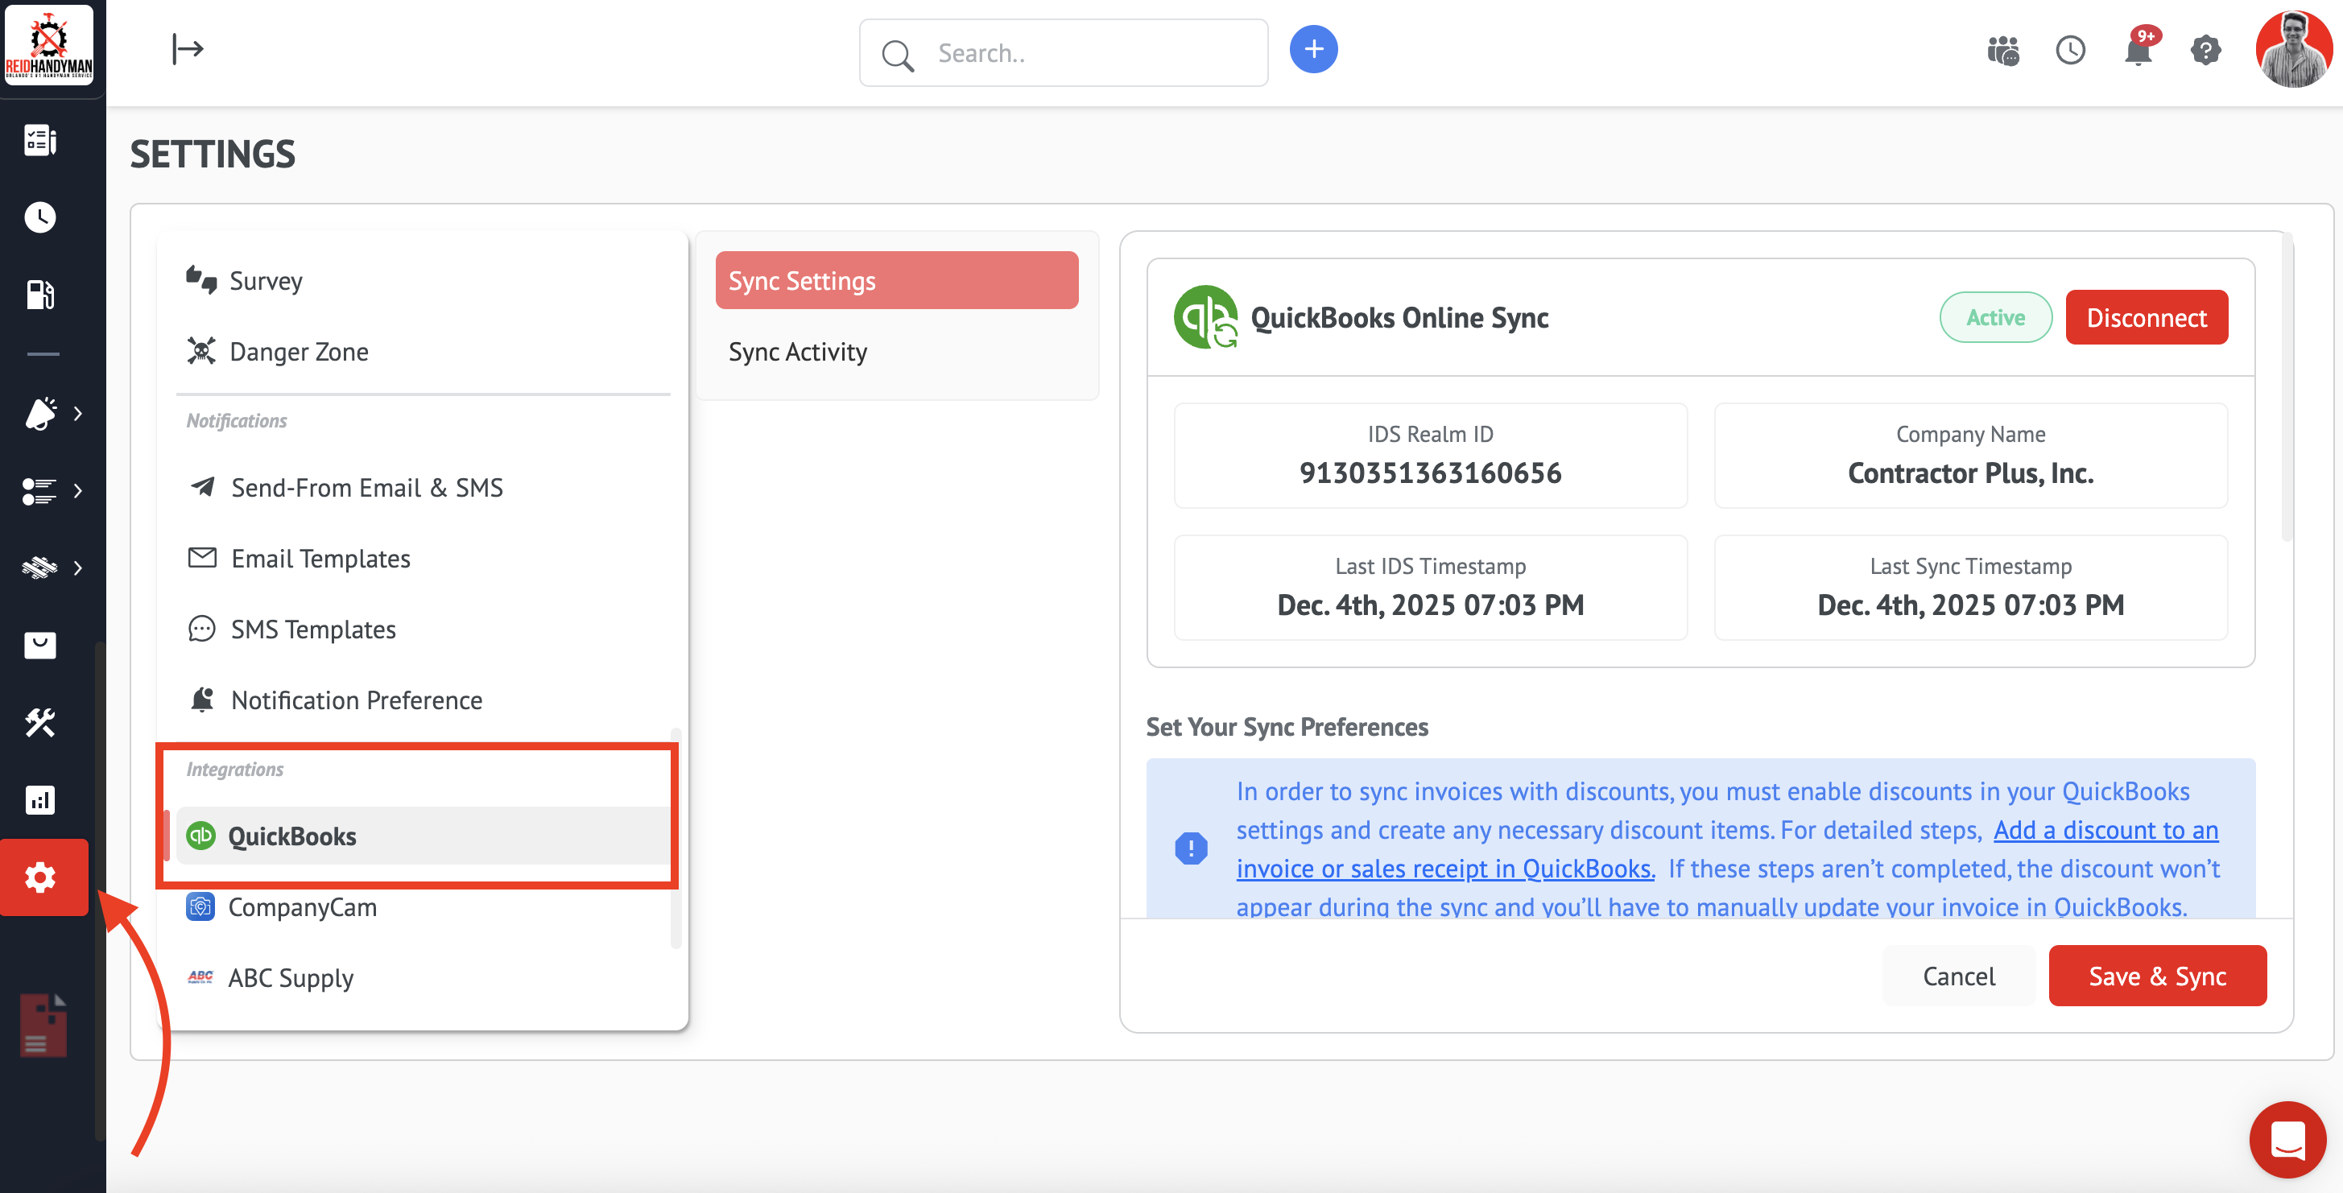Image resolution: width=2343 pixels, height=1193 pixels.
Task: Select Email Templates in settings menu
Action: [320, 559]
